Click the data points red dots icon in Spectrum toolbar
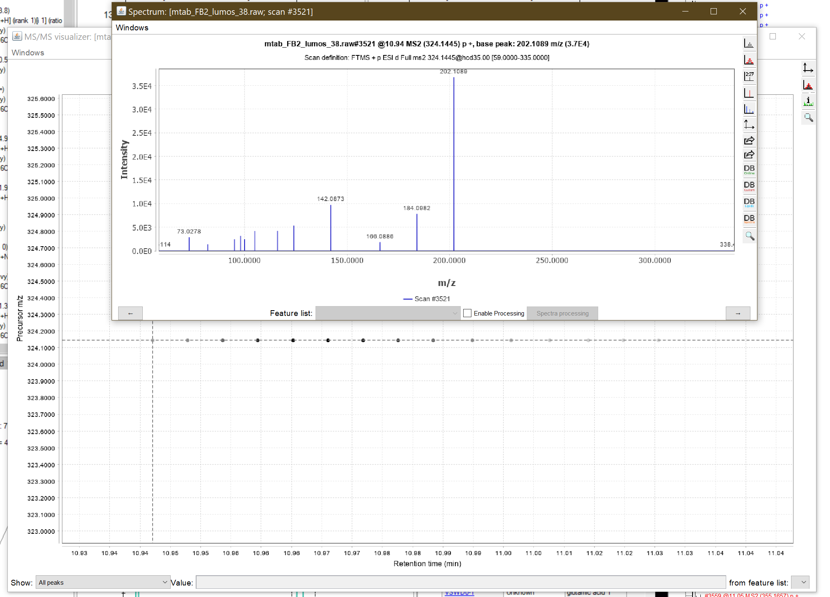The height and width of the screenshot is (597, 830). click(749, 60)
